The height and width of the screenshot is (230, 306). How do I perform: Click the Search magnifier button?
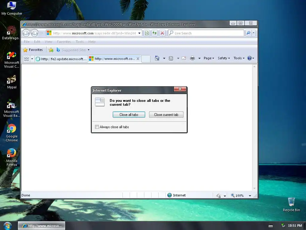click(x=248, y=33)
